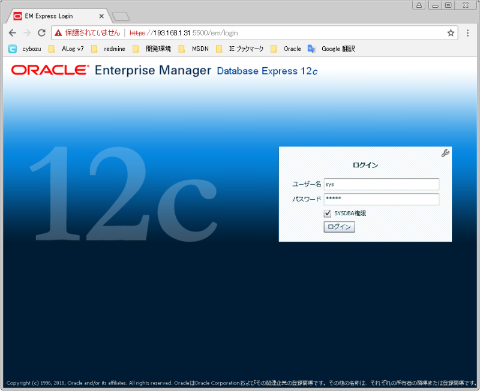Open the MSDN bookmark folder
The height and width of the screenshot is (391, 480).
coord(194,49)
